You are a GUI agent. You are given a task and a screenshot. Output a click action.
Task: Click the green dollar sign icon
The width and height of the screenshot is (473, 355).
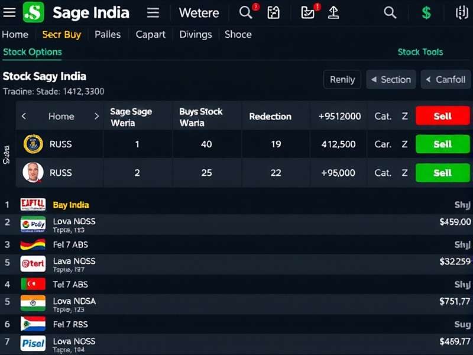coord(426,12)
